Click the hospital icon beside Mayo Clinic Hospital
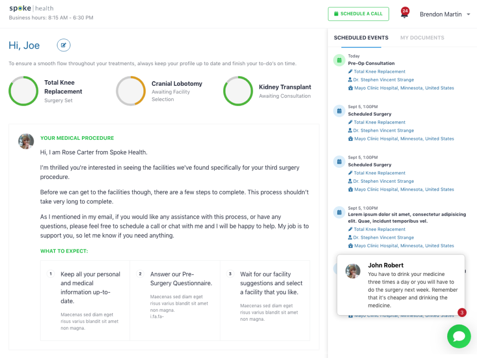The image size is (477, 358). (350, 88)
